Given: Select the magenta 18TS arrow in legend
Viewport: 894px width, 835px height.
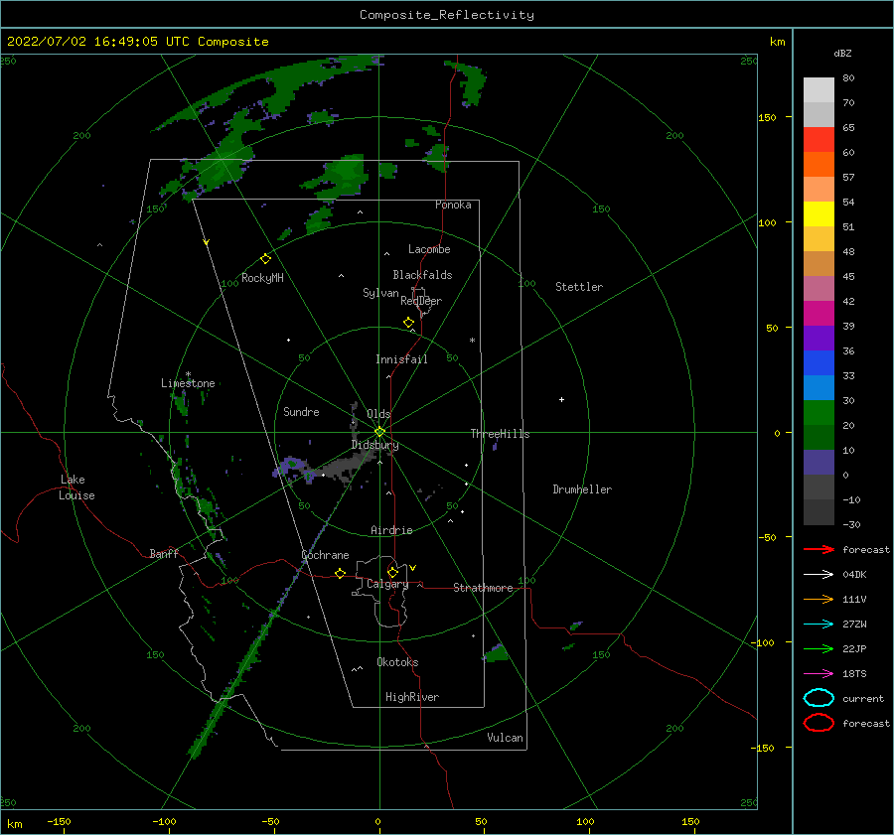Looking at the screenshot, I should 819,674.
